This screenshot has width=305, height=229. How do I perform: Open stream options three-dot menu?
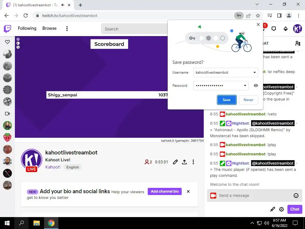pyautogui.click(x=193, y=162)
